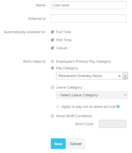The height and width of the screenshot is (153, 132).
Task: Choose the Pay Category radio button
Action: click(52, 68)
